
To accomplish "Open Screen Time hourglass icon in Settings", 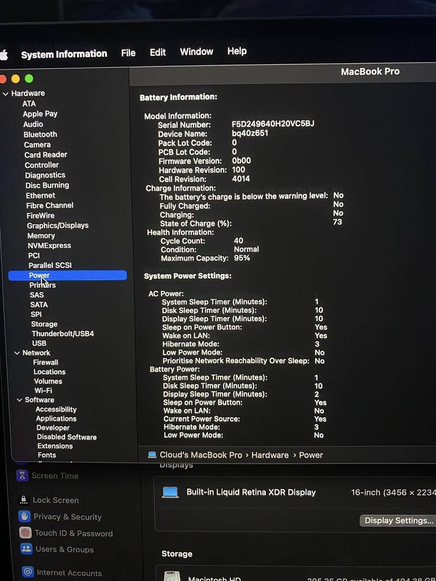I will click(x=22, y=475).
